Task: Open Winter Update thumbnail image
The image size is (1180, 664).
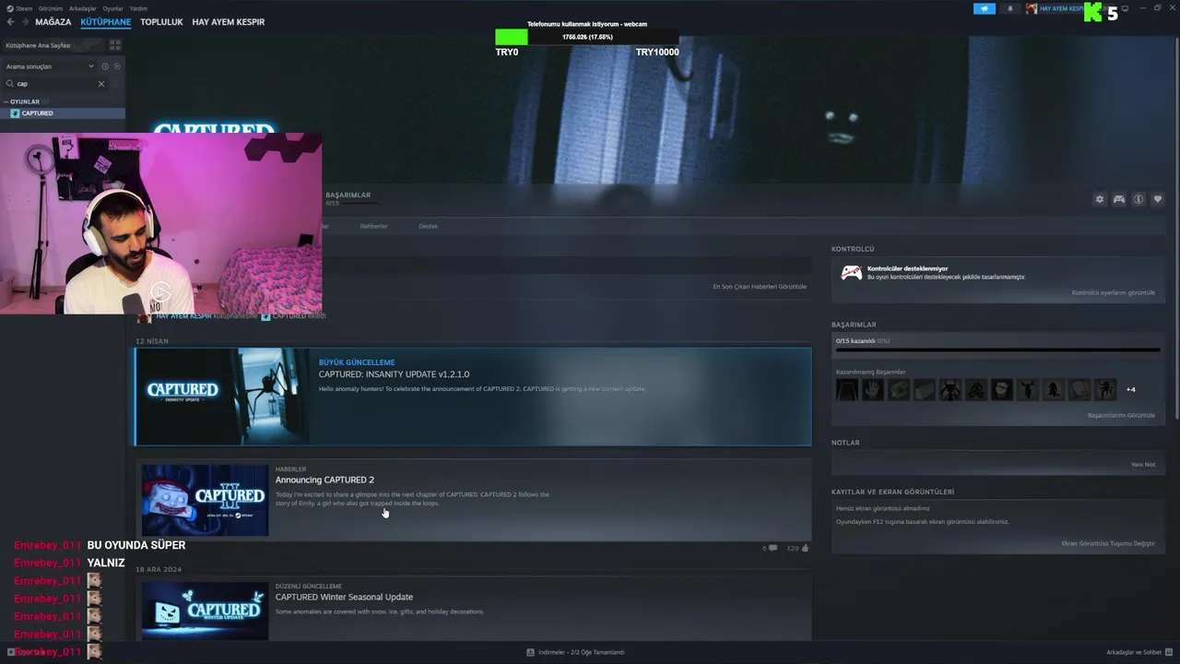Action: 205,611
